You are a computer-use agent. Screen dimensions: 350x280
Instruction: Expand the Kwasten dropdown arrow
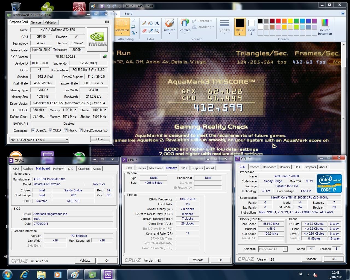click(169, 34)
